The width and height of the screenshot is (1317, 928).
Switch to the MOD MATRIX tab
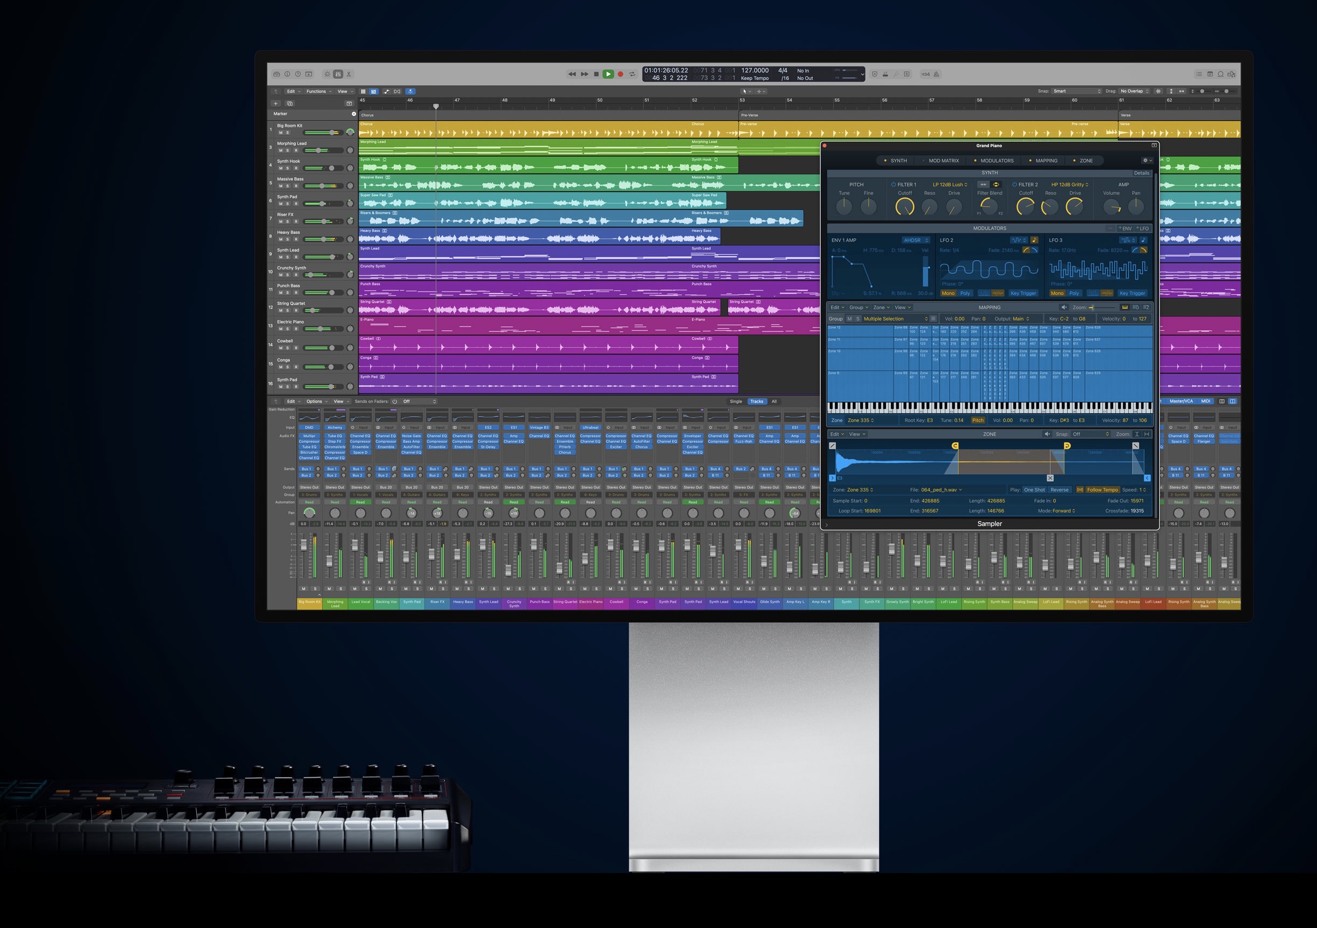pyautogui.click(x=943, y=161)
